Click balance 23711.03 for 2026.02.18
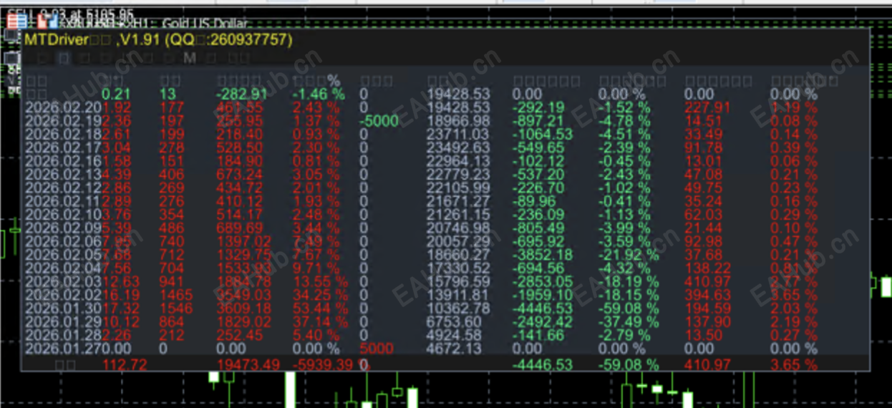 point(459,135)
